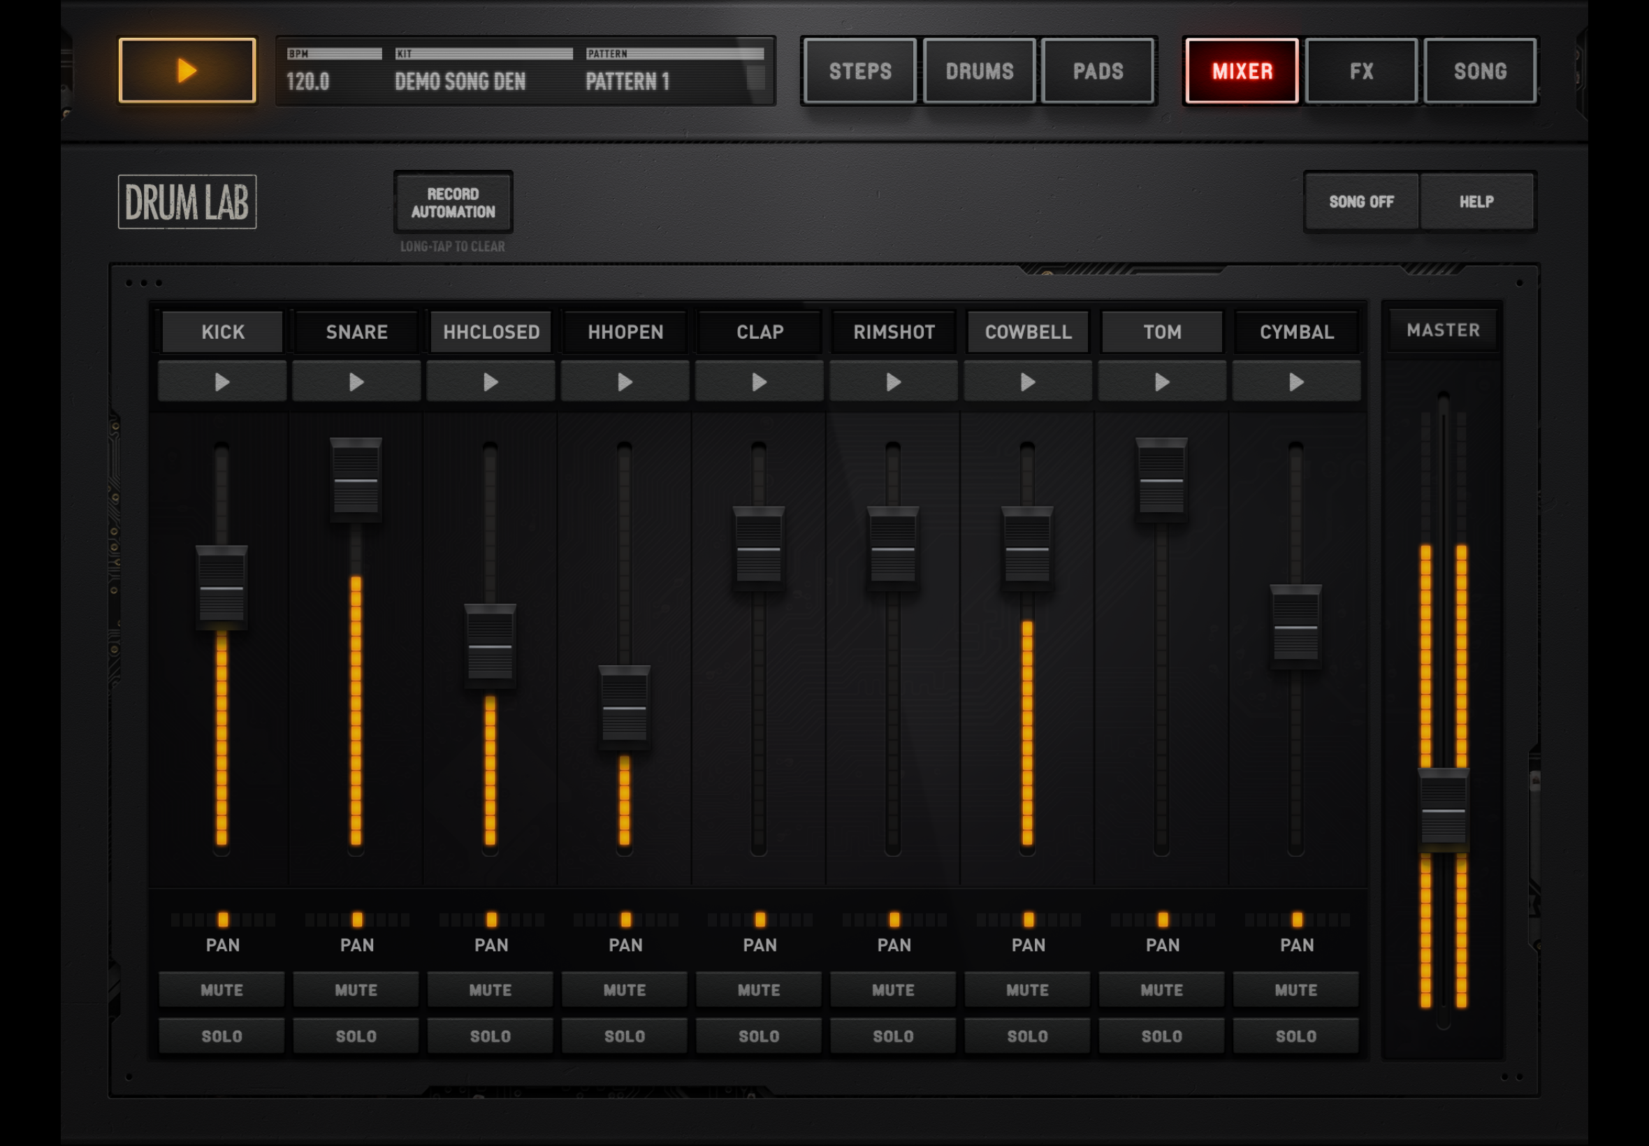Open the KIT selector showing Demo Song Den

pyautogui.click(x=484, y=71)
